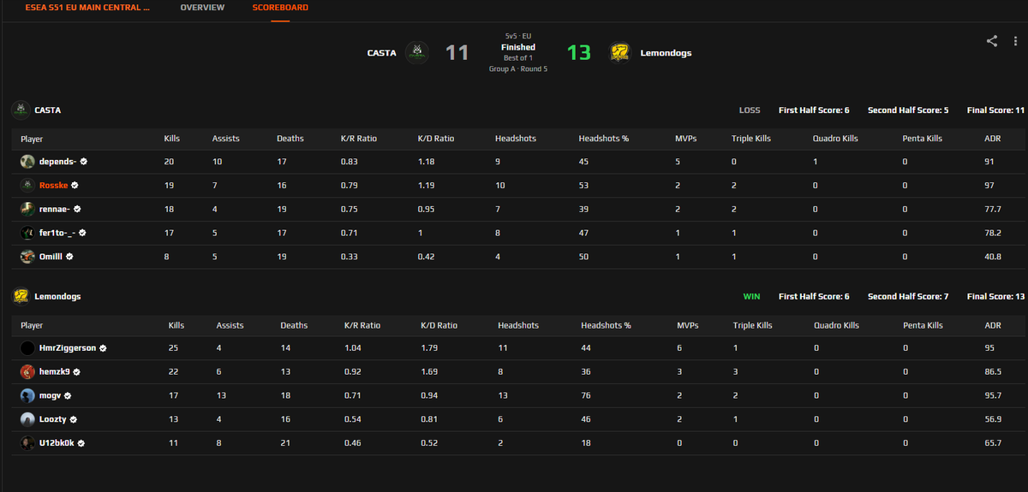
Task: Click the verified badge next to hemzk9
Action: click(x=76, y=372)
